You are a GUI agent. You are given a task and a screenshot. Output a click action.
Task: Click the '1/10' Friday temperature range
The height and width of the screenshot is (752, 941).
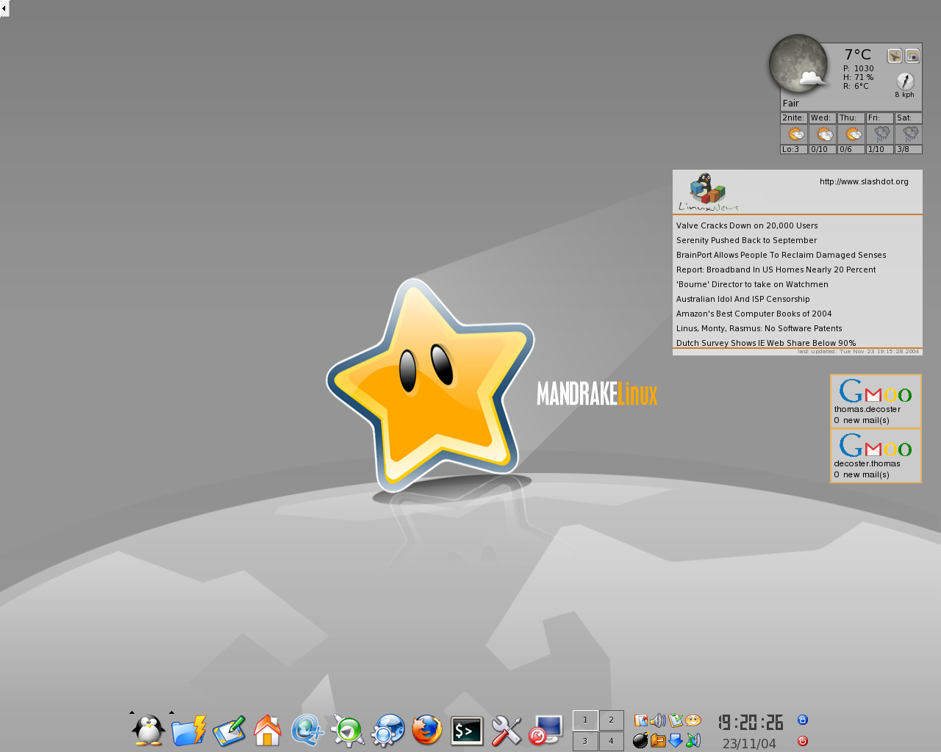click(x=876, y=149)
